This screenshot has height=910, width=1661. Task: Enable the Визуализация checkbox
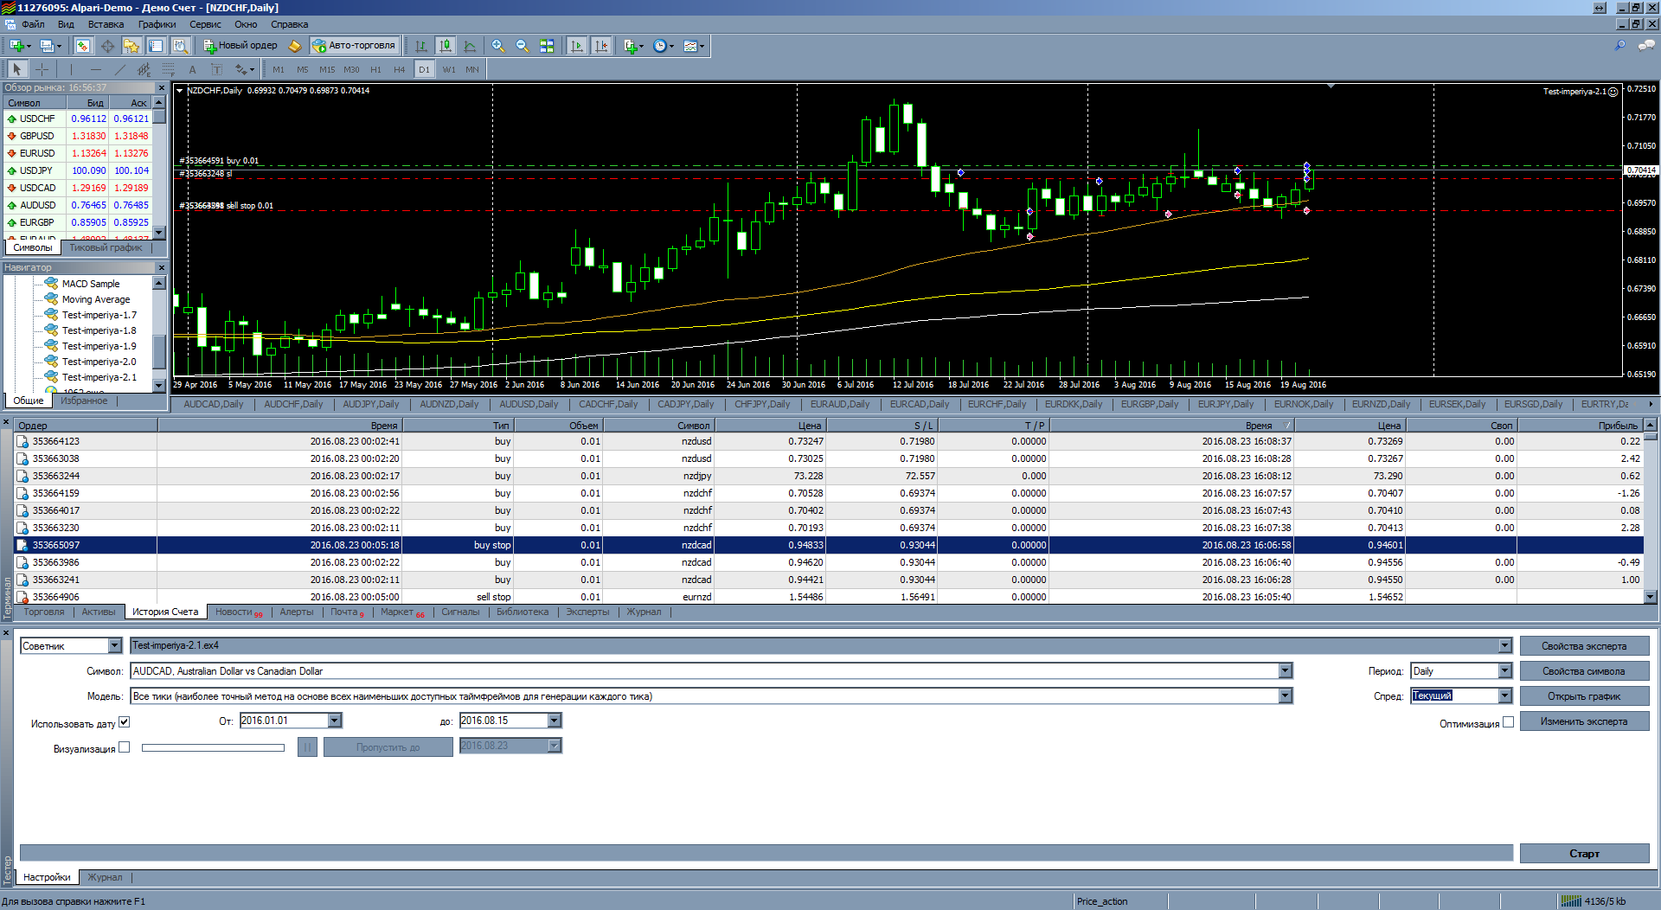pos(124,747)
